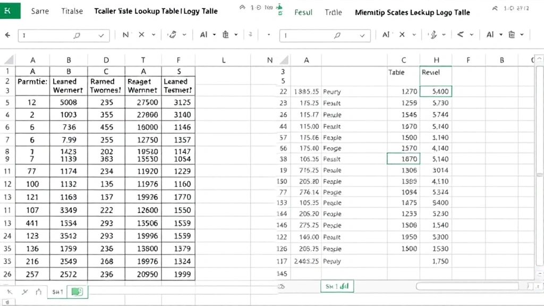Click the clipboard icon in right window toolbar
Viewport: 544px width, 306px height.
click(x=512, y=35)
